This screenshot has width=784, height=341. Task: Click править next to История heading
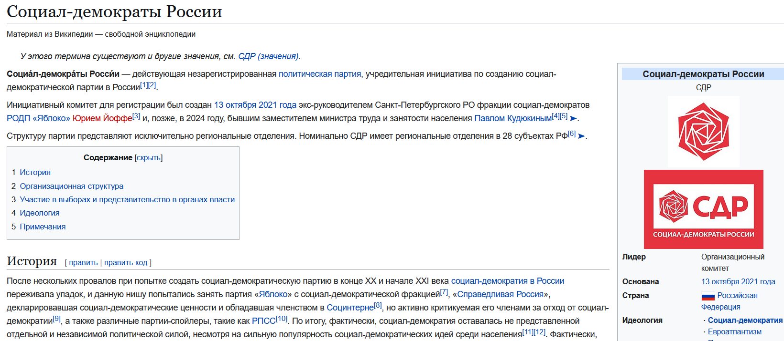[x=83, y=263]
